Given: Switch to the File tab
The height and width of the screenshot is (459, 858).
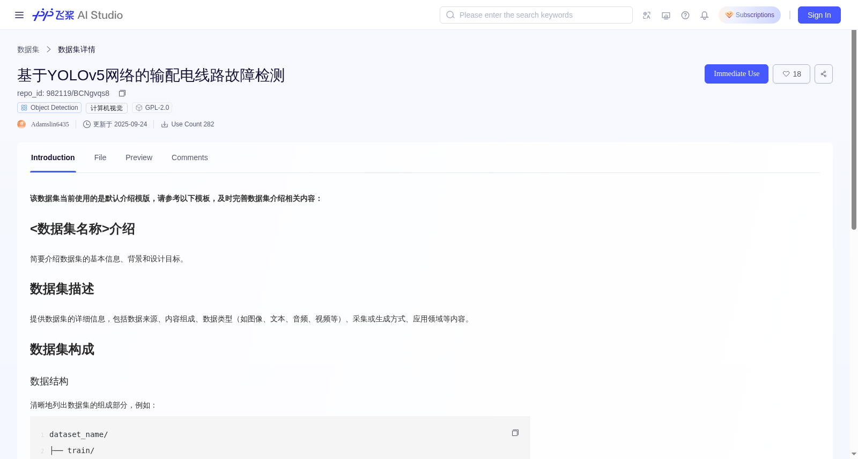Looking at the screenshot, I should coord(100,157).
